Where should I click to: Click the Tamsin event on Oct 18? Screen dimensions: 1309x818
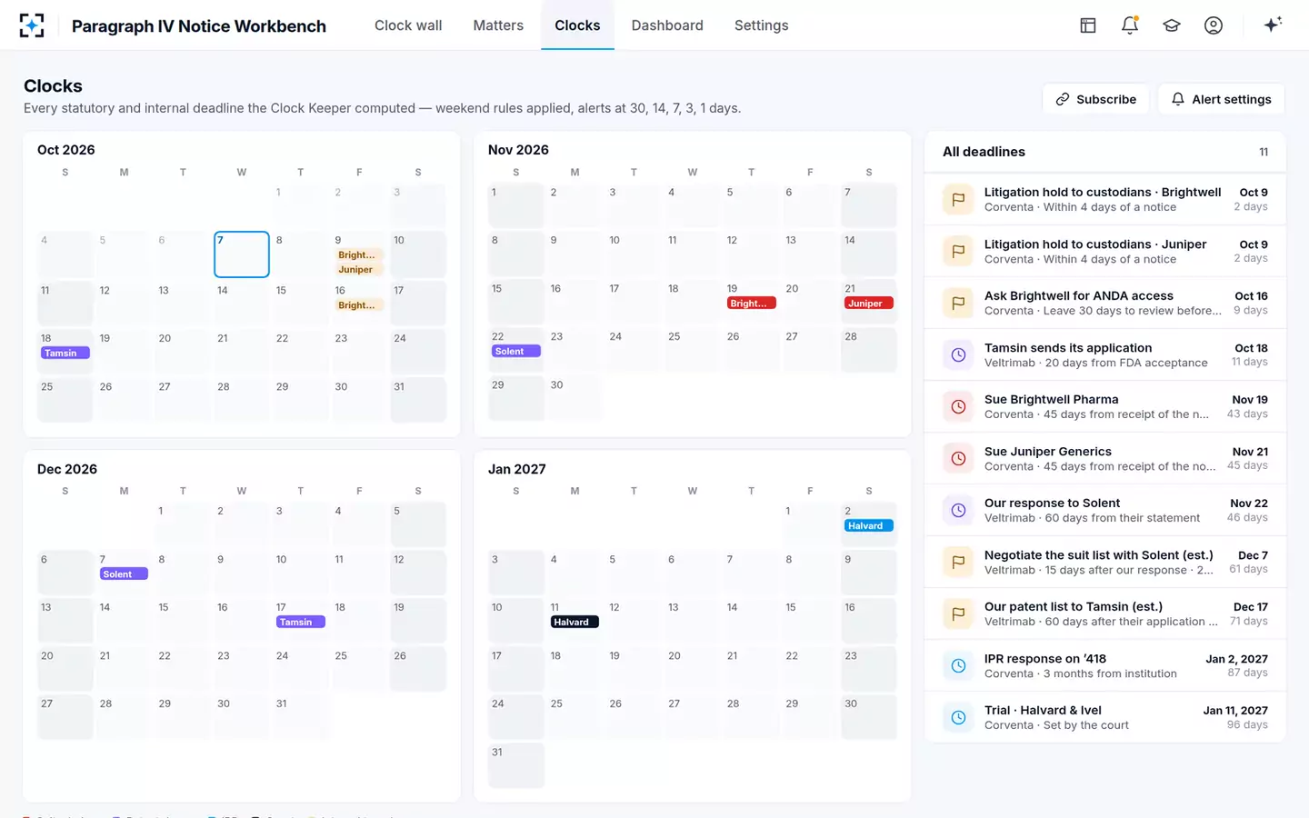click(65, 353)
